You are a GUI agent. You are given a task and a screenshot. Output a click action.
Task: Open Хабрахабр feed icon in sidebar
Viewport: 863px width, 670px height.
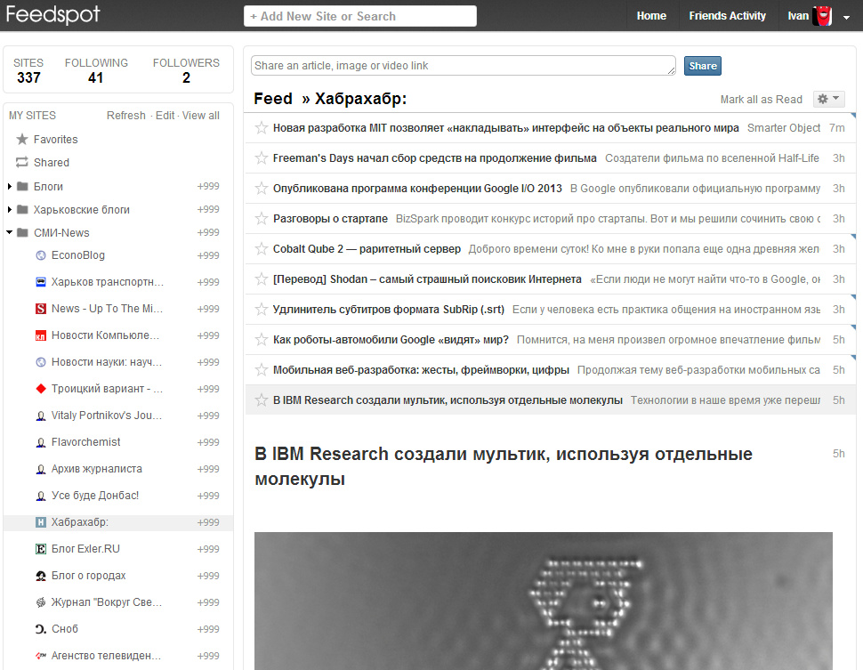point(41,522)
